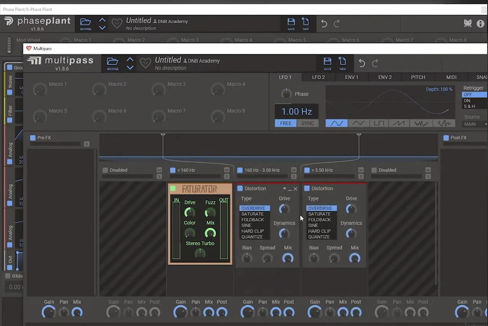The image size is (488, 326).
Task: Step to the next Multipass preset
Action: (130, 68)
